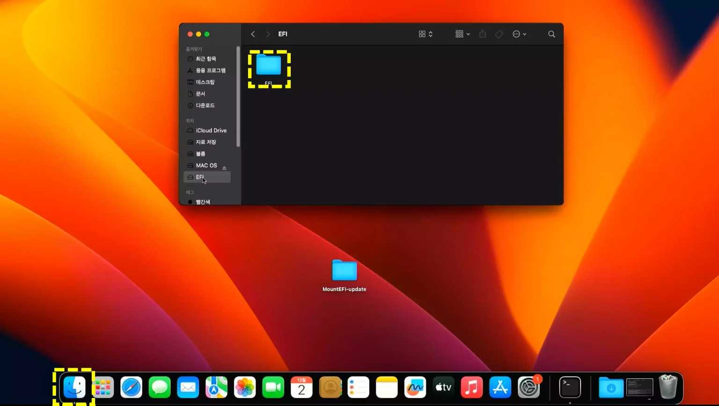Open Calendar from the Dock
The height and width of the screenshot is (406, 719).
pos(301,387)
